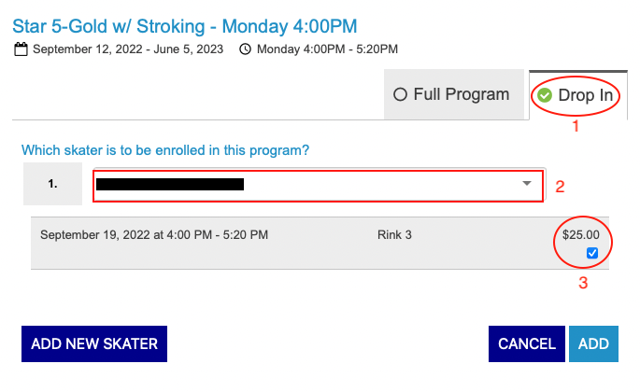This screenshot has width=640, height=392.
Task: Uncheck the $25.00 session checkbox
Action: click(592, 253)
